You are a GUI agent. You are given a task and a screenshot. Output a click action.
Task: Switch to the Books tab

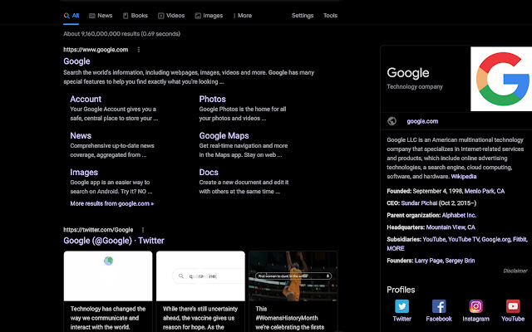click(135, 16)
